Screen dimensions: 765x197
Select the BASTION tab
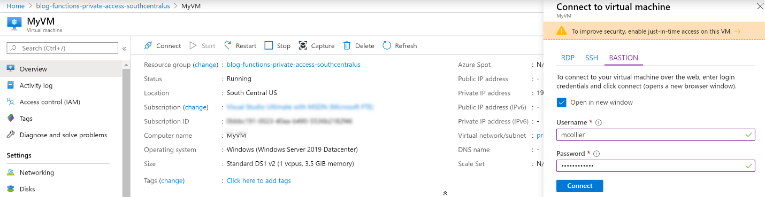point(624,58)
